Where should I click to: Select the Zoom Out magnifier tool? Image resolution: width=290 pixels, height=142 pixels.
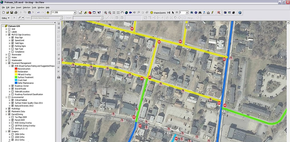click(x=110, y=12)
